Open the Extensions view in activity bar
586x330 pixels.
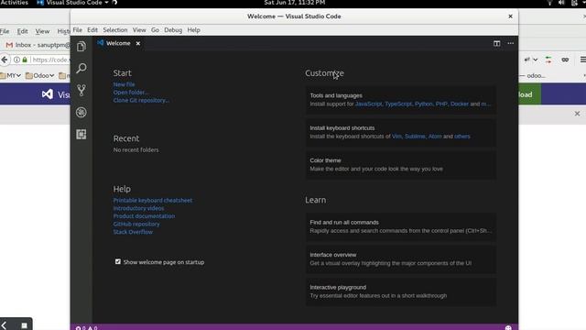[x=81, y=135]
